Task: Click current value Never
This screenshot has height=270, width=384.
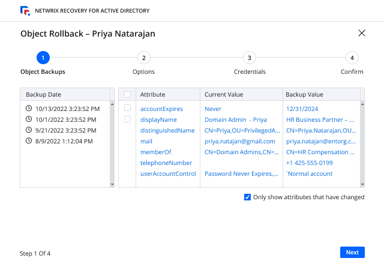Action: (213, 109)
